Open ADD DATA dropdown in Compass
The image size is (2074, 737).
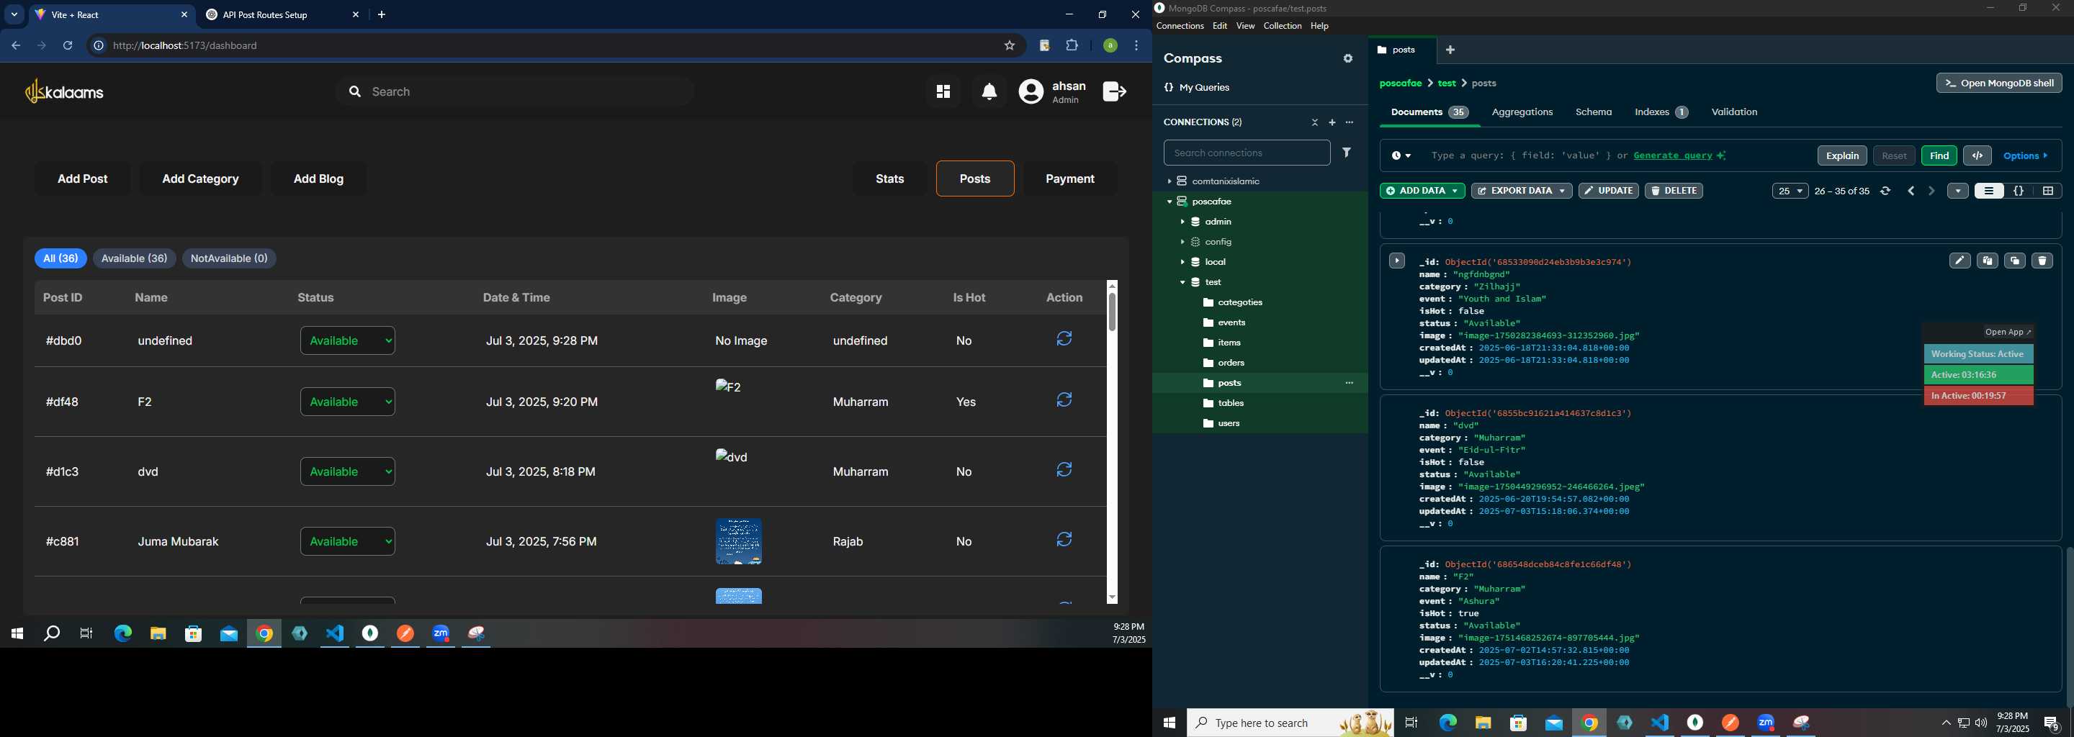pyautogui.click(x=1422, y=191)
